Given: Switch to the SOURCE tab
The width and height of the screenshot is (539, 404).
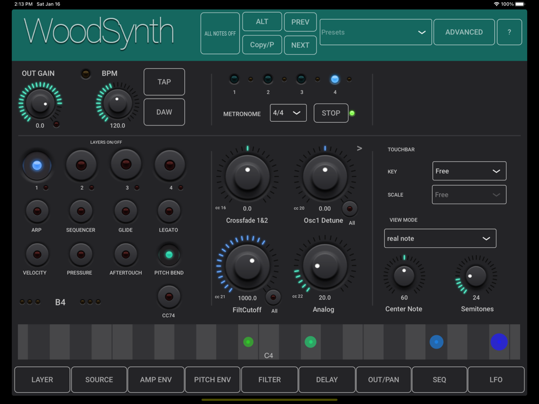Looking at the screenshot, I should click(99, 380).
